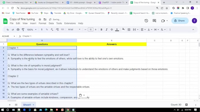This screenshot has width=200, height=112.
Task: Activate the paint format tool
Action: (23, 30)
